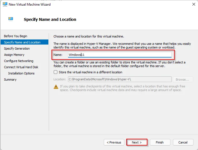Click the virtual machine icon beside the heading

11,19
